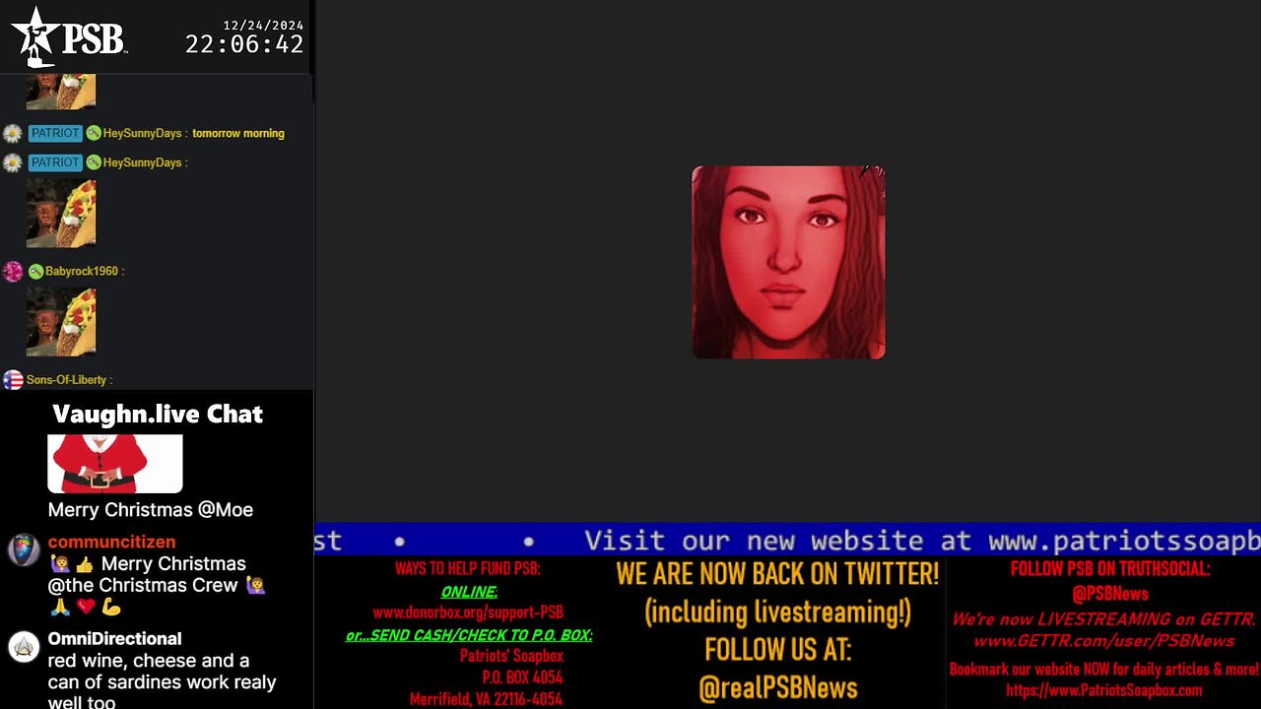Click the PATRIOT badge on HeySunnyDays row without message text
Image resolution: width=1261 pixels, height=709 pixels.
[55, 162]
